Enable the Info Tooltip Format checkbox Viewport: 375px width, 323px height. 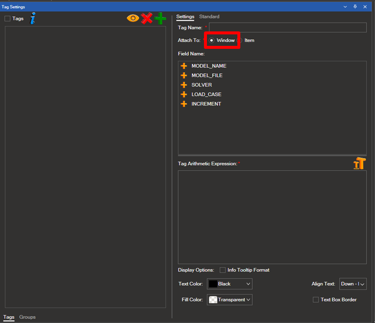click(x=222, y=270)
